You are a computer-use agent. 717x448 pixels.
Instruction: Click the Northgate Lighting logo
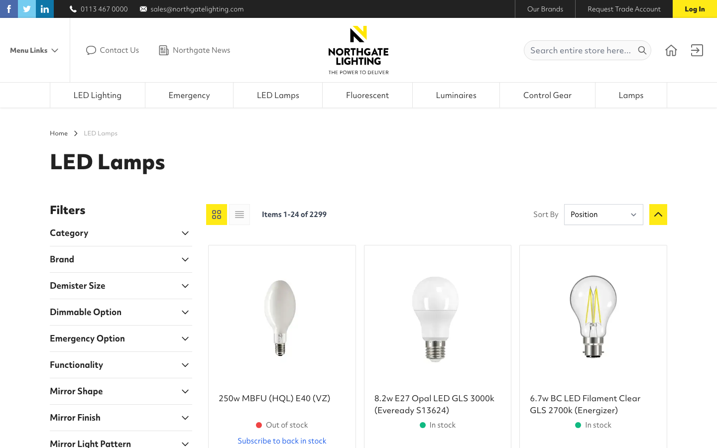pos(358,50)
